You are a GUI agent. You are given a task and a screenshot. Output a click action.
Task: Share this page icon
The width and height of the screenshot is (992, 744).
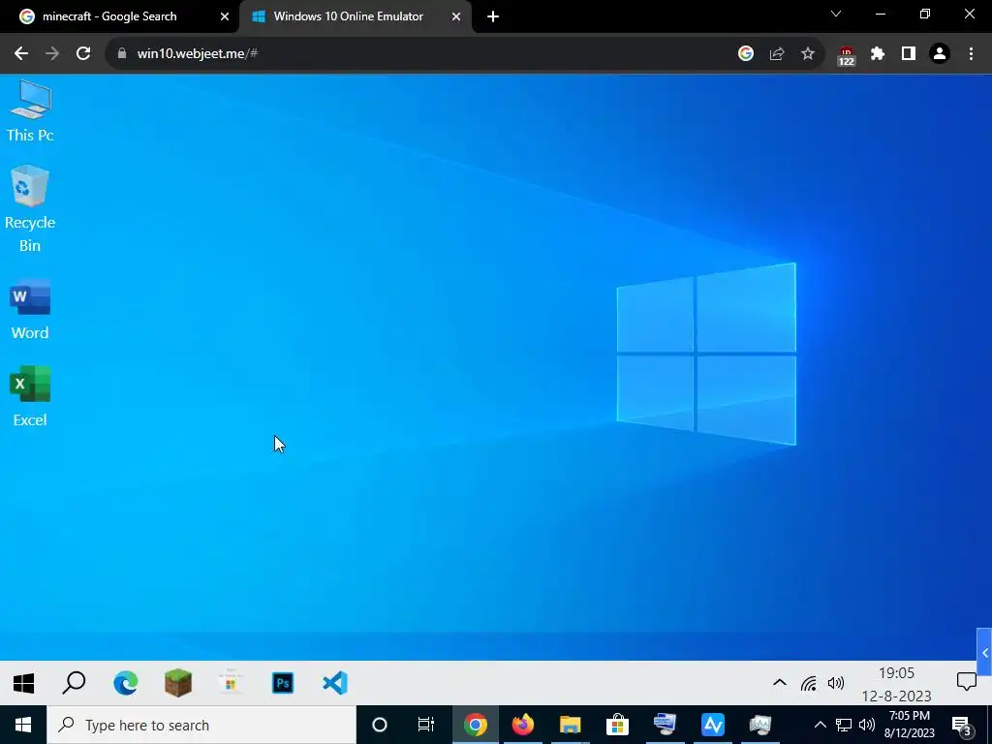tap(777, 53)
